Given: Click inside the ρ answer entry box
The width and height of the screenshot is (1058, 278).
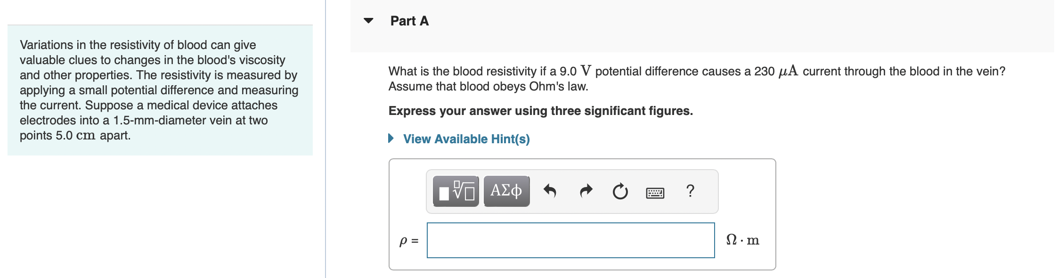Looking at the screenshot, I should 570,240.
